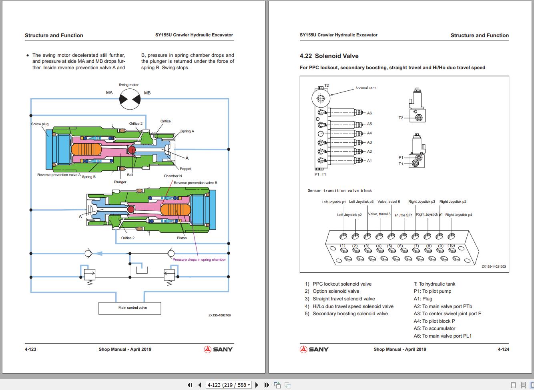Click the 'Right Joystick p3' port label
The image size is (534, 390).
[422, 202]
